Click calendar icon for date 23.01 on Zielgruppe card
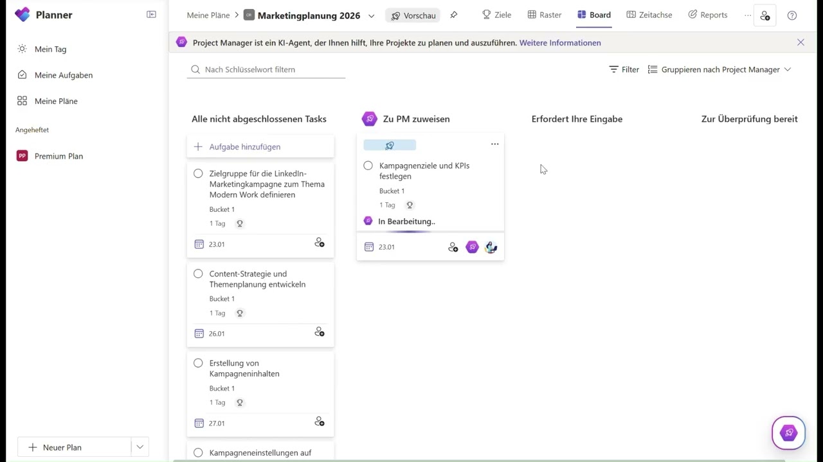 [199, 244]
